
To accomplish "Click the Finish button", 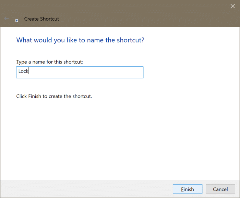I will click(x=188, y=189).
